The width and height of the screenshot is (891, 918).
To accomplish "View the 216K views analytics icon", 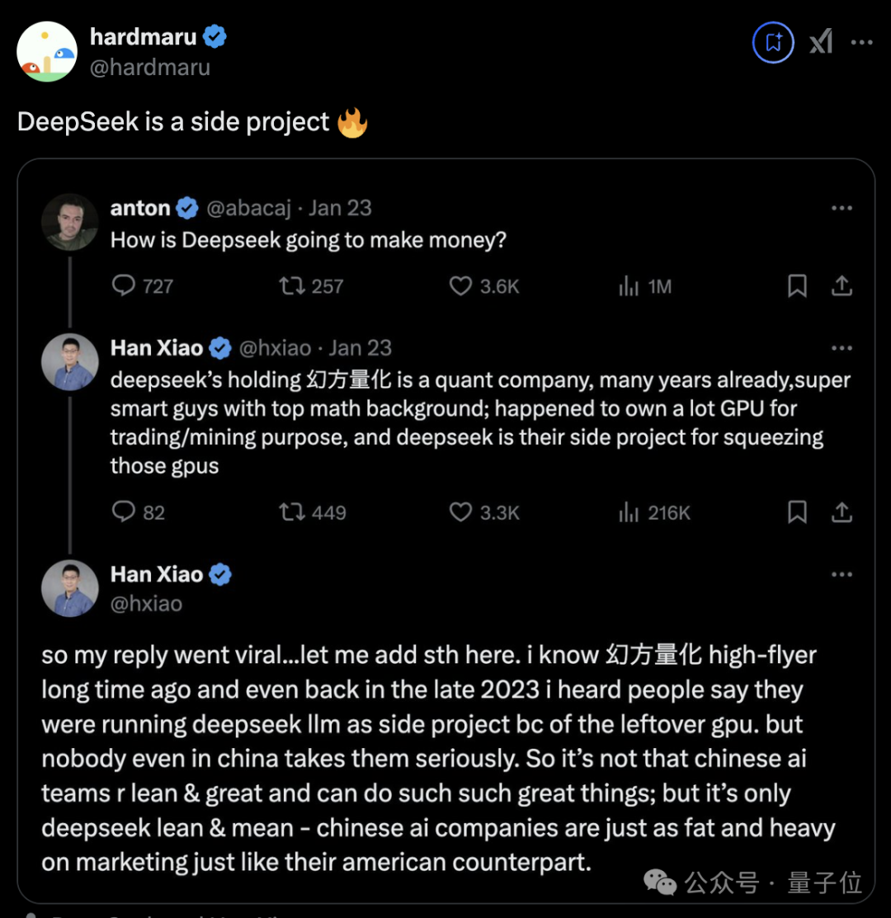I will click(629, 512).
